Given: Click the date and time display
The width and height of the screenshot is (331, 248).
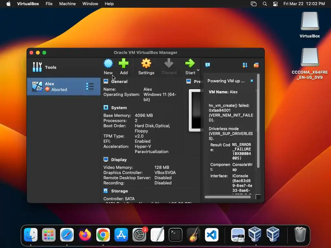Looking at the screenshot, I should pos(304,4).
